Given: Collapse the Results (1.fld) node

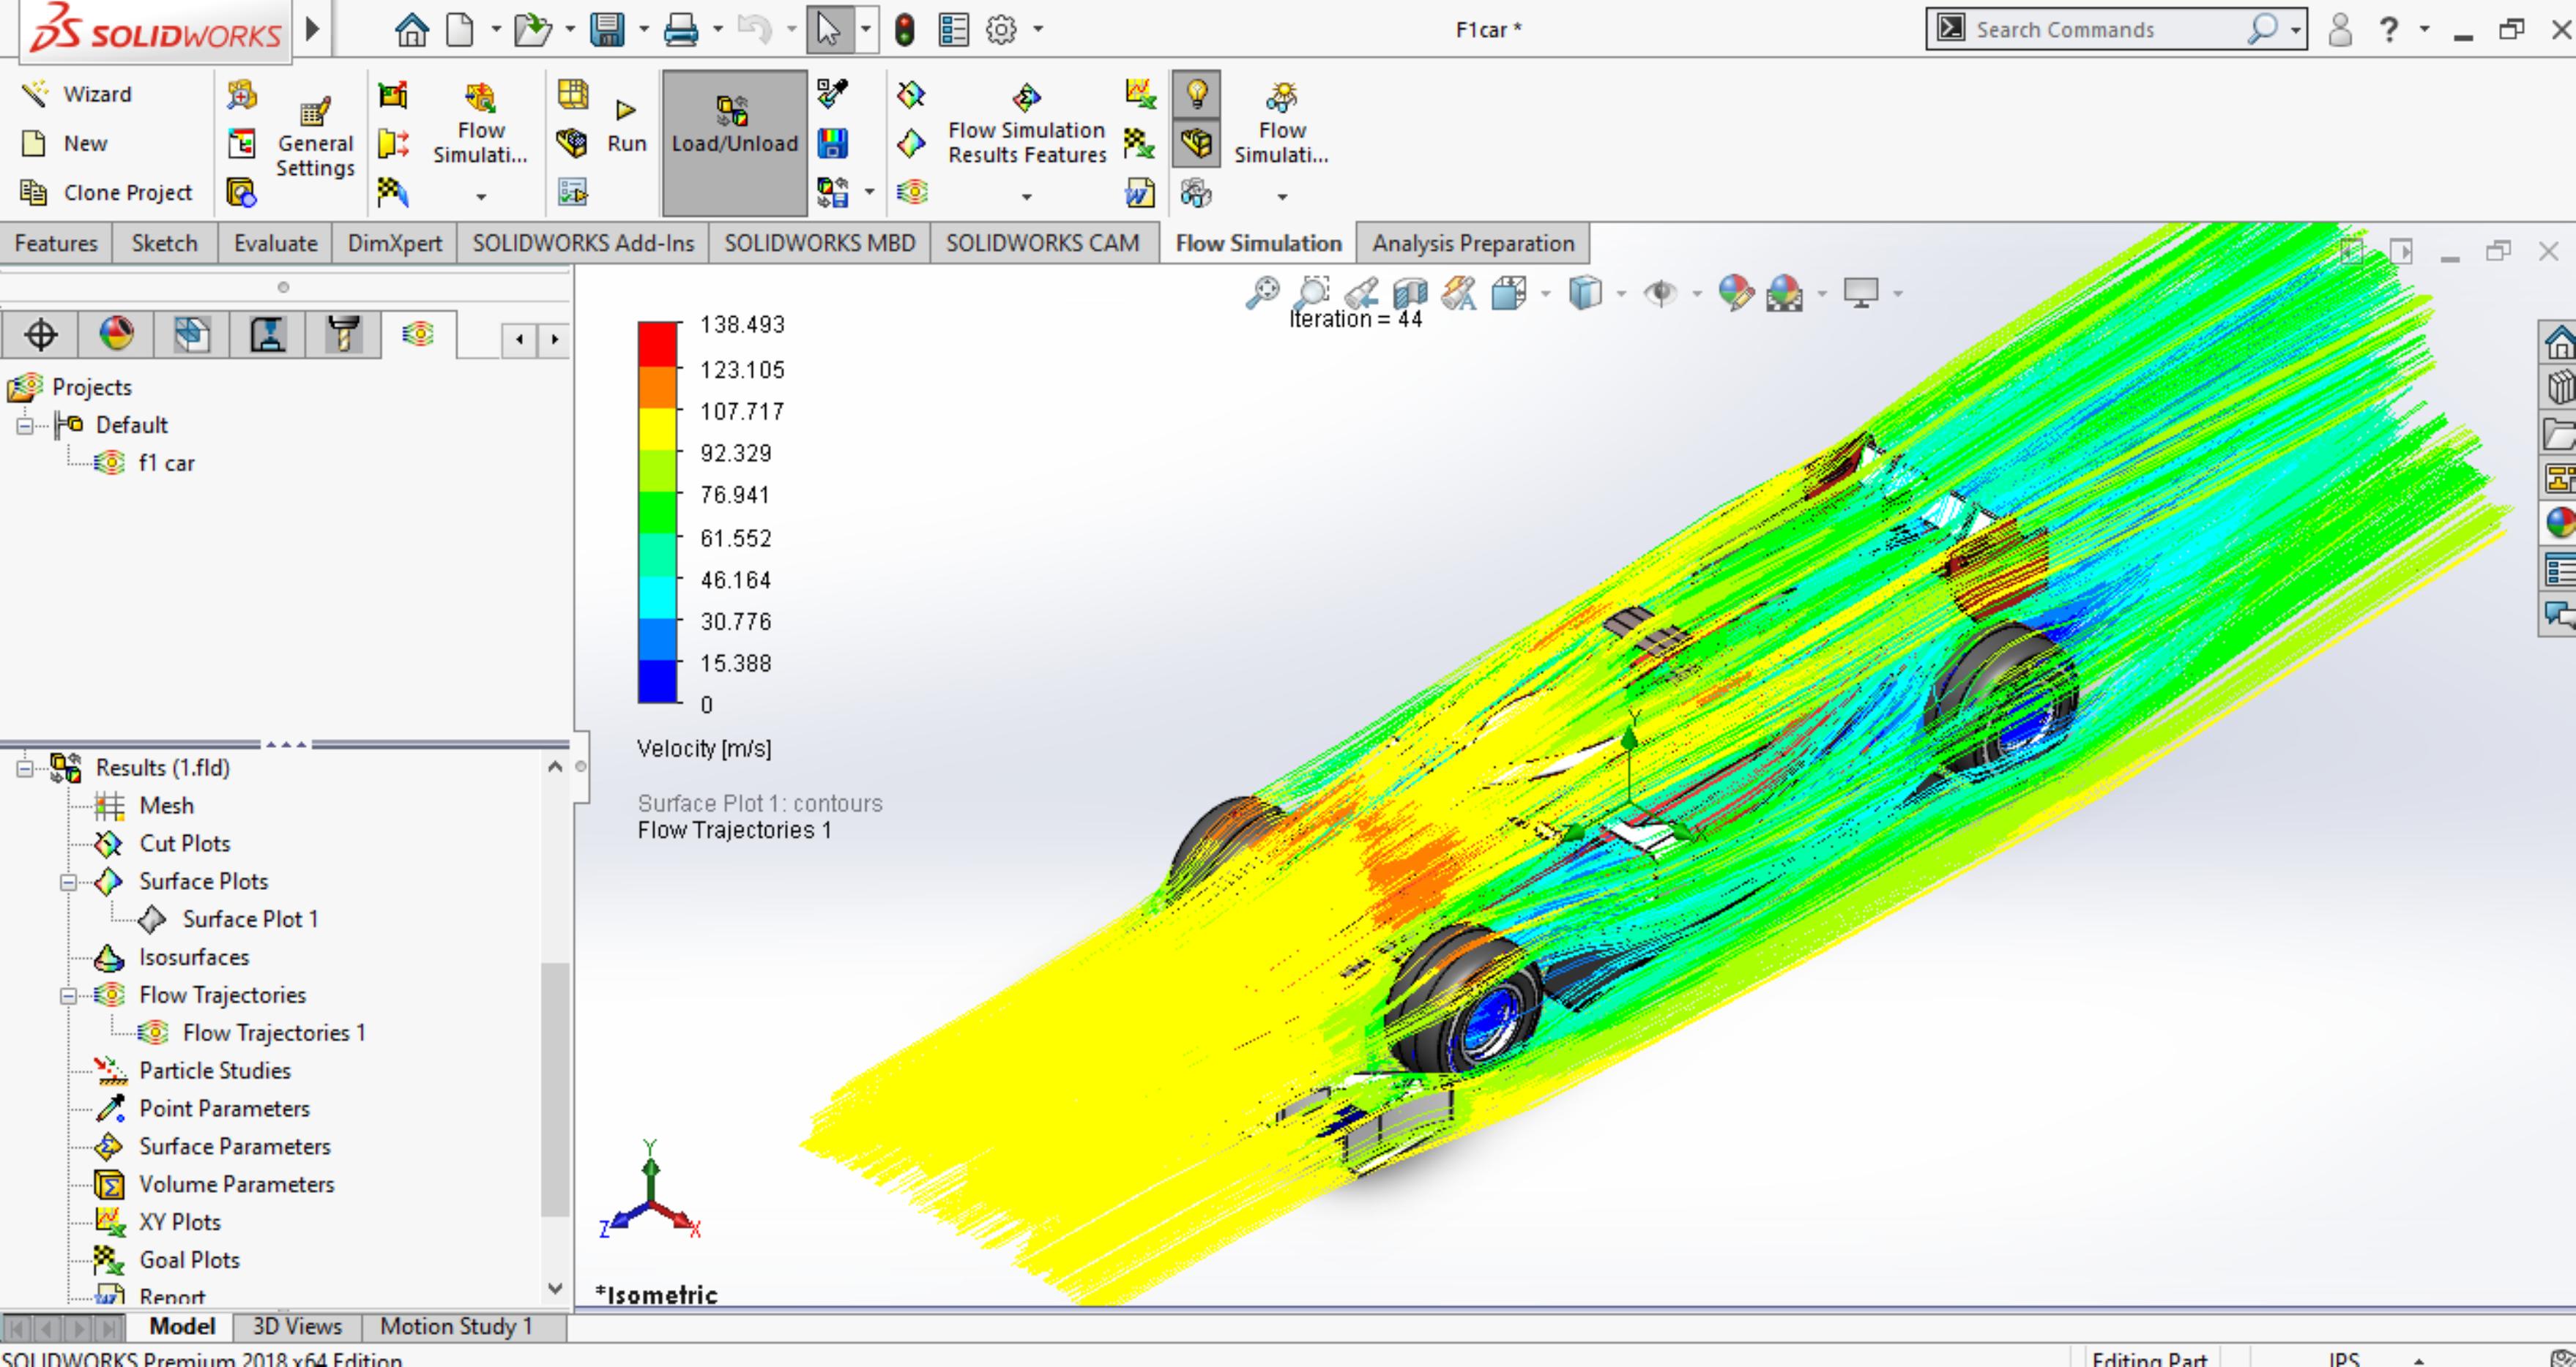Looking at the screenshot, I should coord(25,768).
